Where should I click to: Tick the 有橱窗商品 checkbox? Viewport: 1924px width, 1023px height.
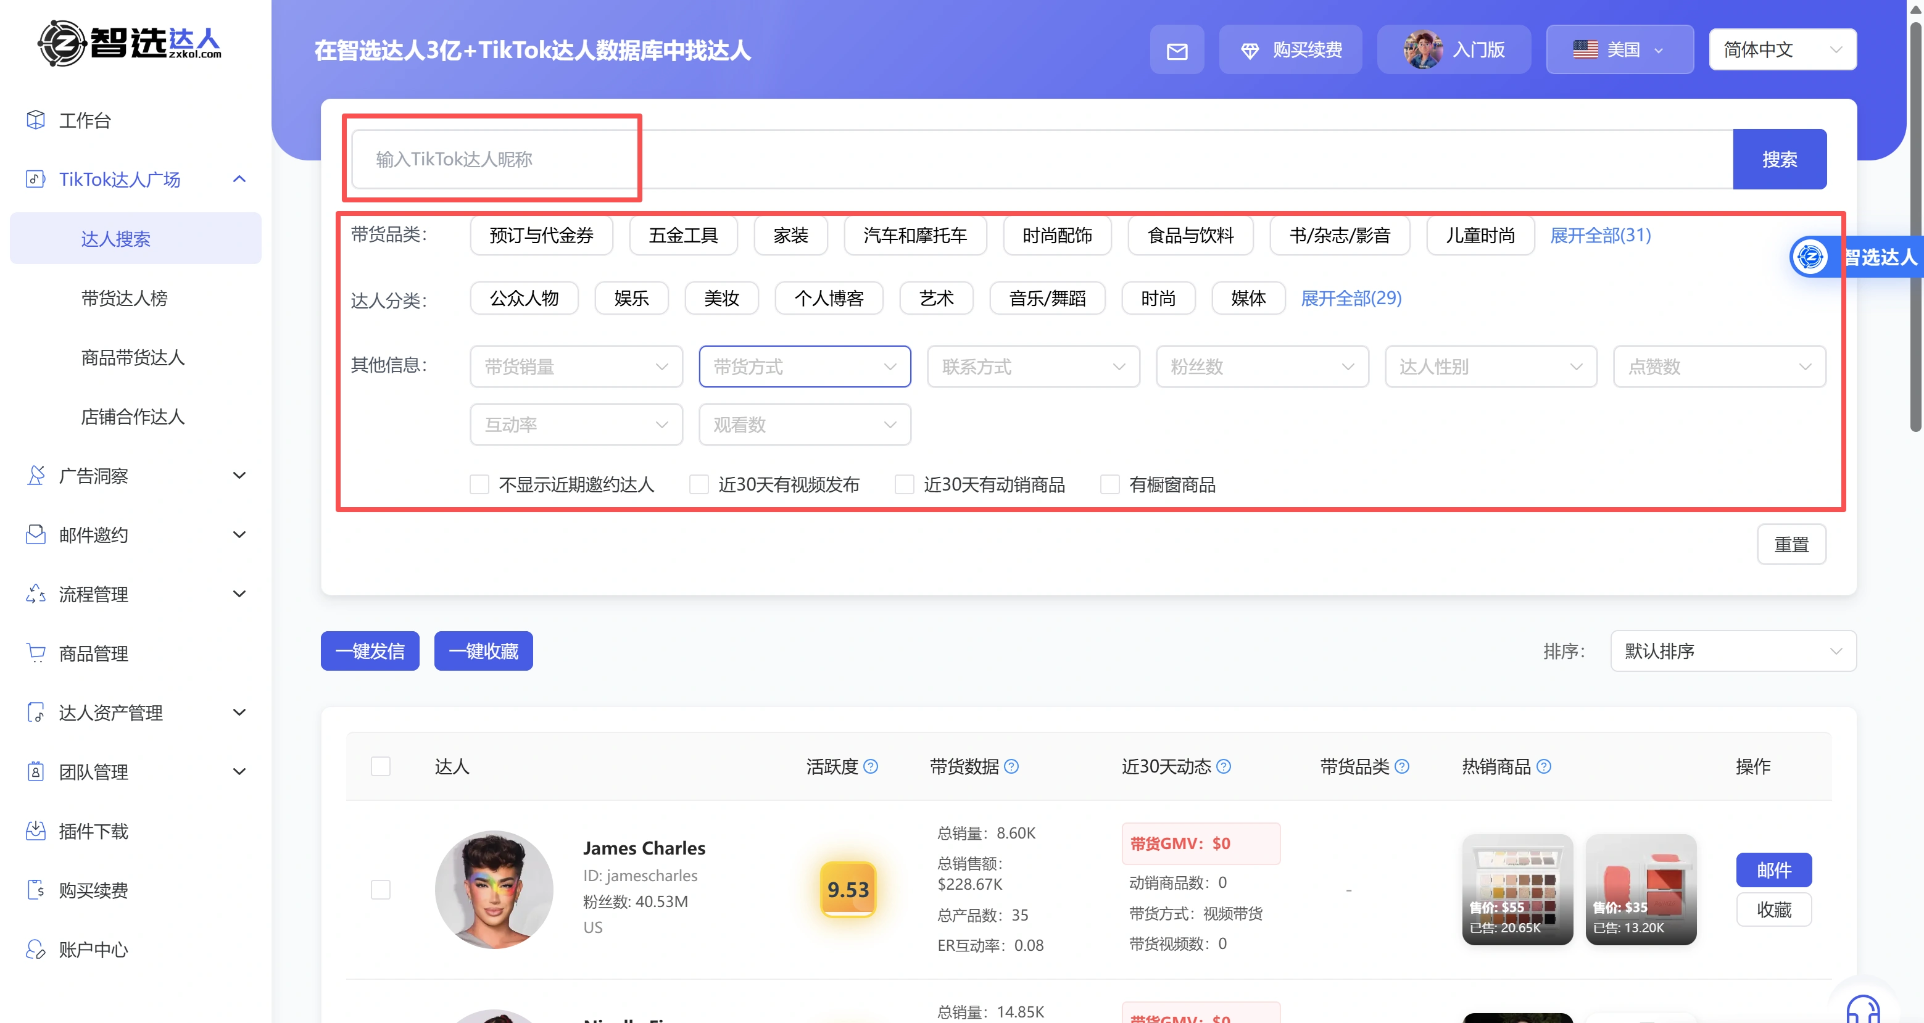pyautogui.click(x=1110, y=484)
